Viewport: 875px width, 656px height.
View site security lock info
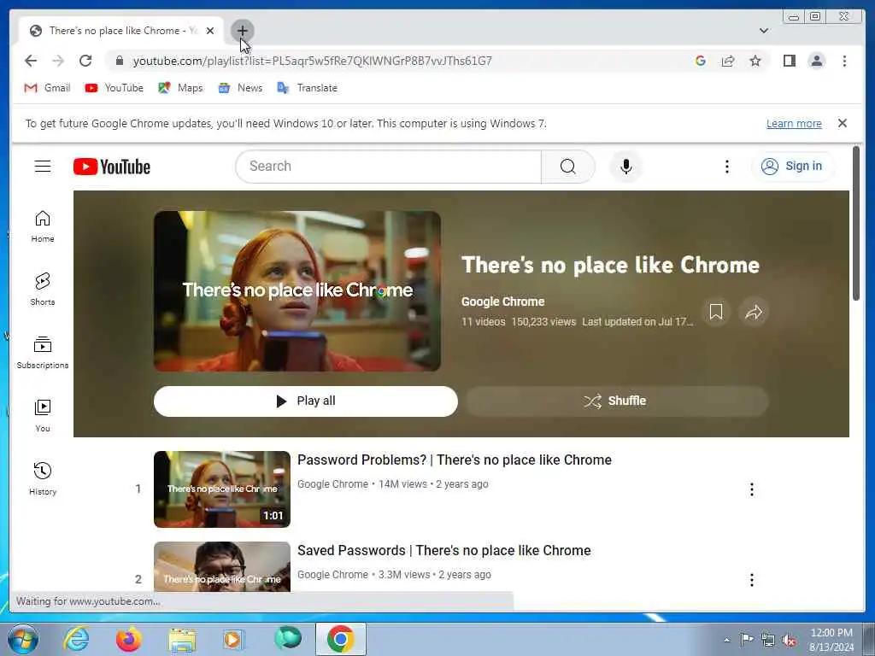tap(119, 61)
